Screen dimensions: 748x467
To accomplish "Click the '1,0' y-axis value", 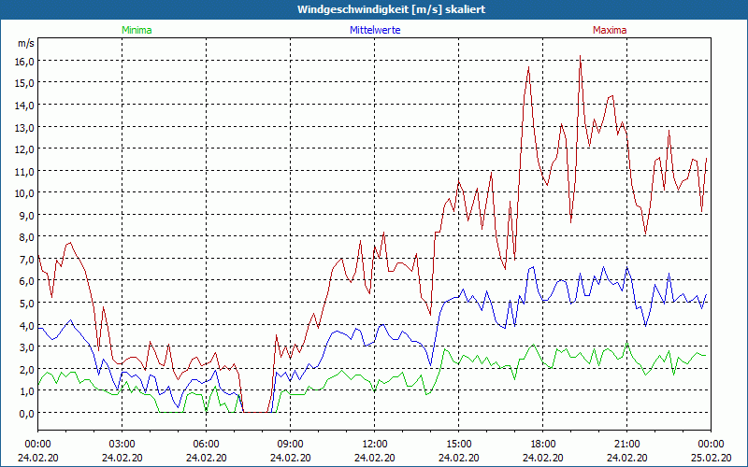I will click(x=27, y=391).
